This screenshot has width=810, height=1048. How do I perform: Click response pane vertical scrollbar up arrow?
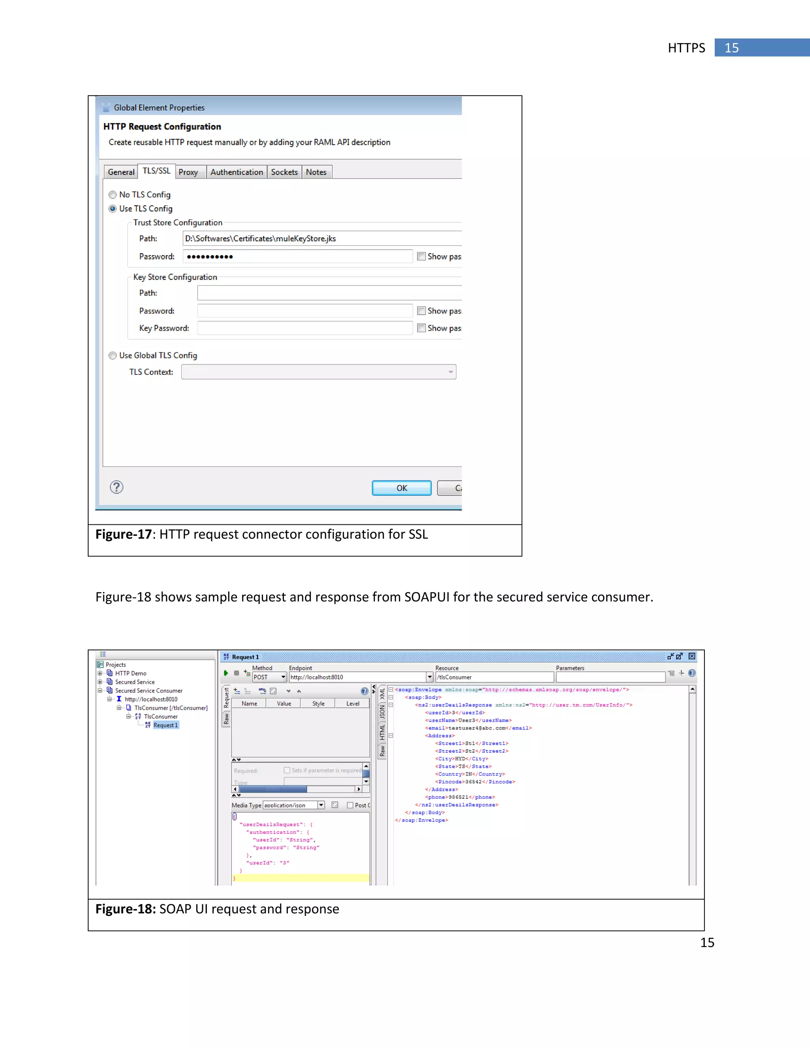[693, 689]
